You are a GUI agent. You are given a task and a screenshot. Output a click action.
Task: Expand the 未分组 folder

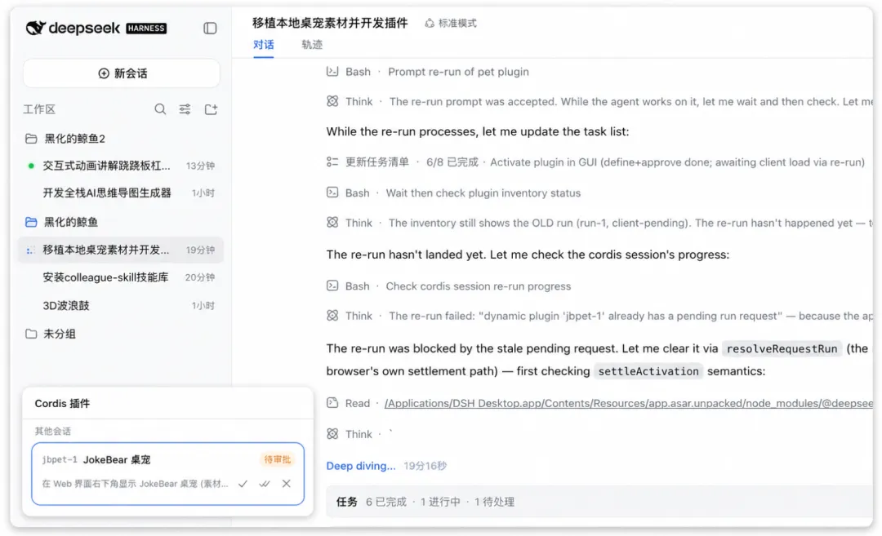click(122, 334)
